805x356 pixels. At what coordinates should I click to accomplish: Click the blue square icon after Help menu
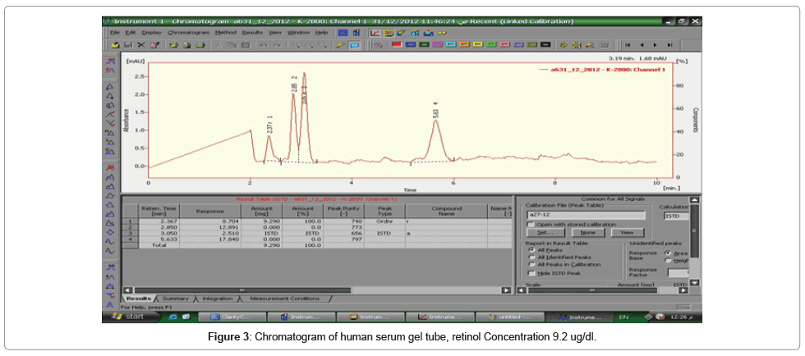click(x=343, y=33)
